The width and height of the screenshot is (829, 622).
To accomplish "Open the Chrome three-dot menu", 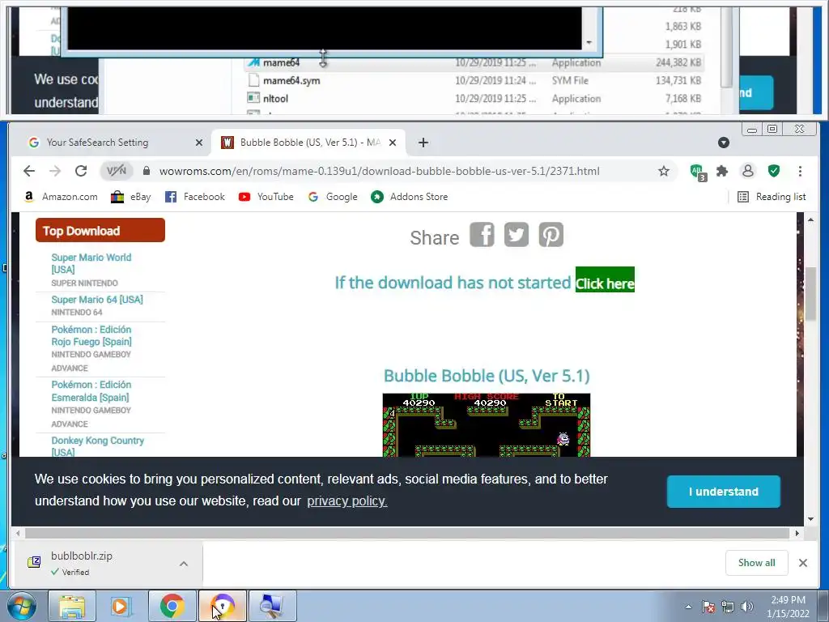I will [800, 171].
